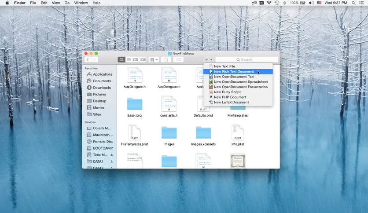Click the New File plus dropdown button

click(208, 59)
